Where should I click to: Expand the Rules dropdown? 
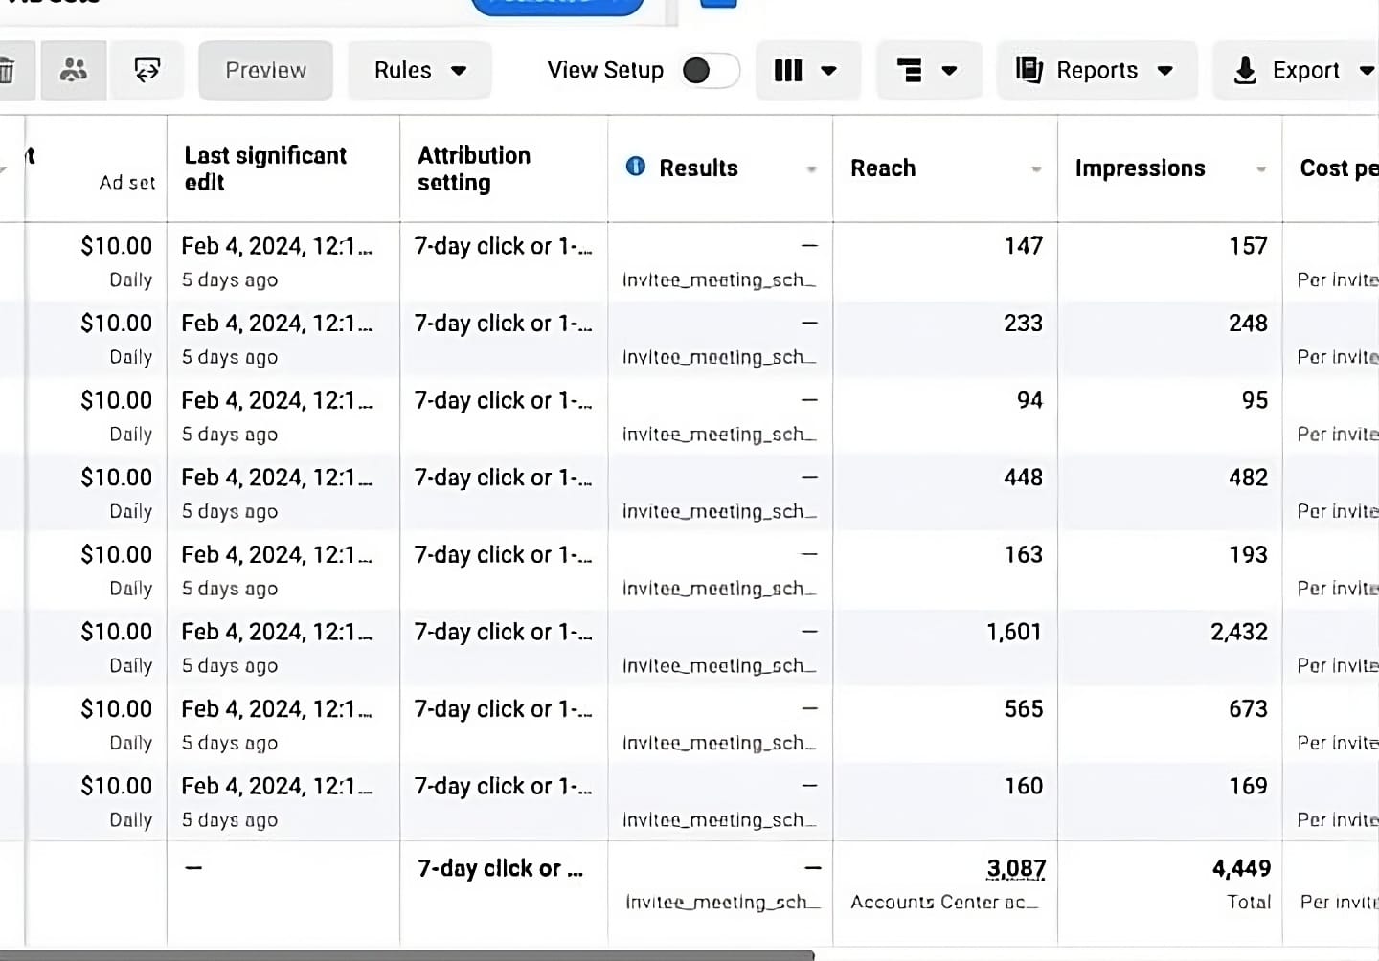pyautogui.click(x=419, y=70)
